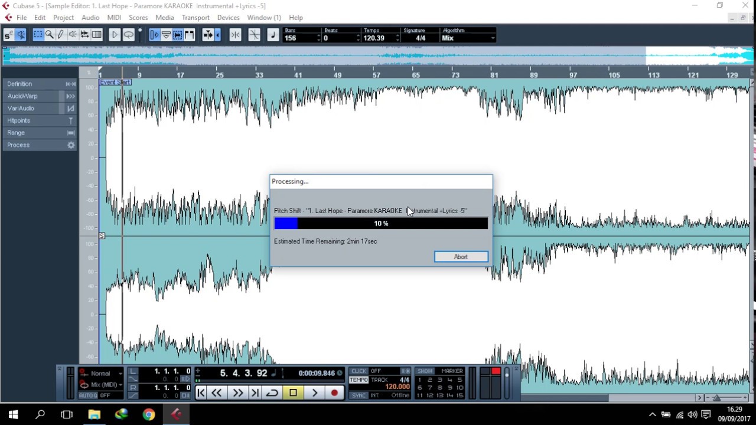756x425 pixels.
Task: Click the Audition play triangle icon
Action: 115,35
